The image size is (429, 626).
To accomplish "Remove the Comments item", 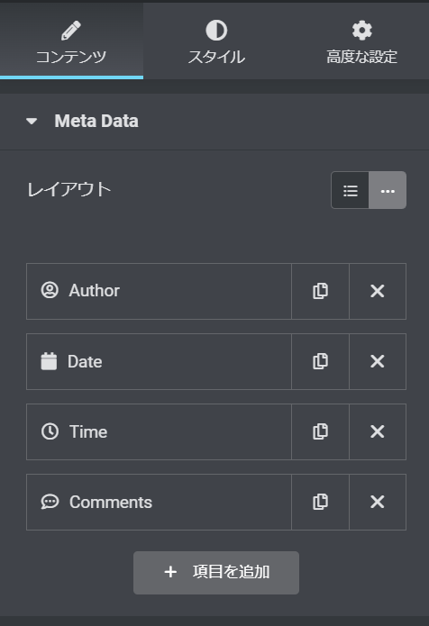I will tap(378, 502).
